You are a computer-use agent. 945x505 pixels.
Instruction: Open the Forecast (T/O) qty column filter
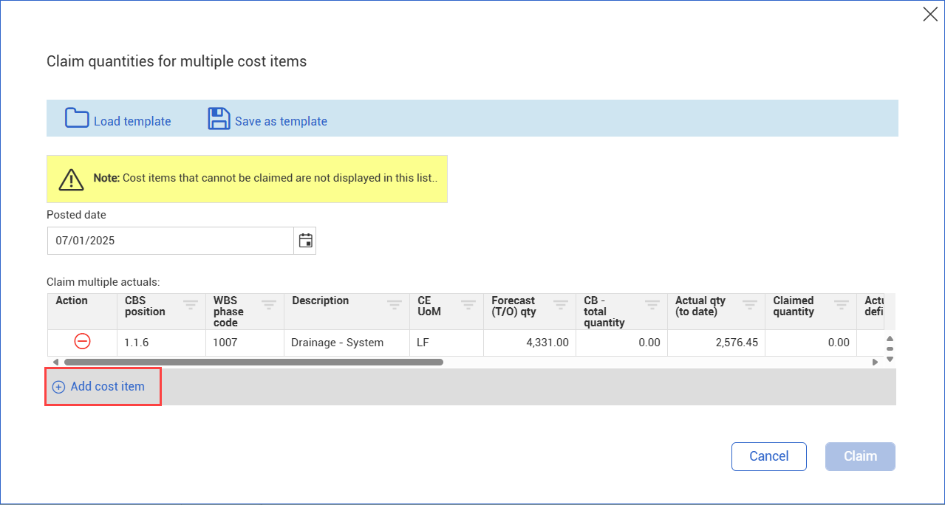pyautogui.click(x=561, y=304)
